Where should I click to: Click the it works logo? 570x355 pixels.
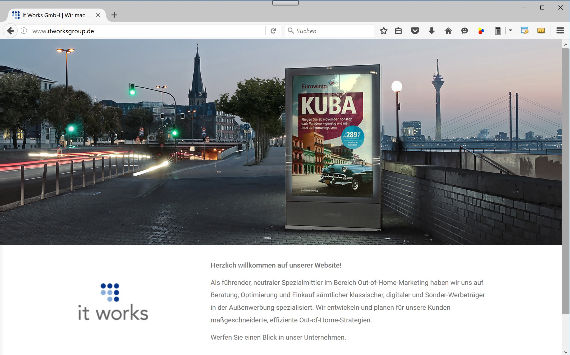tap(113, 302)
